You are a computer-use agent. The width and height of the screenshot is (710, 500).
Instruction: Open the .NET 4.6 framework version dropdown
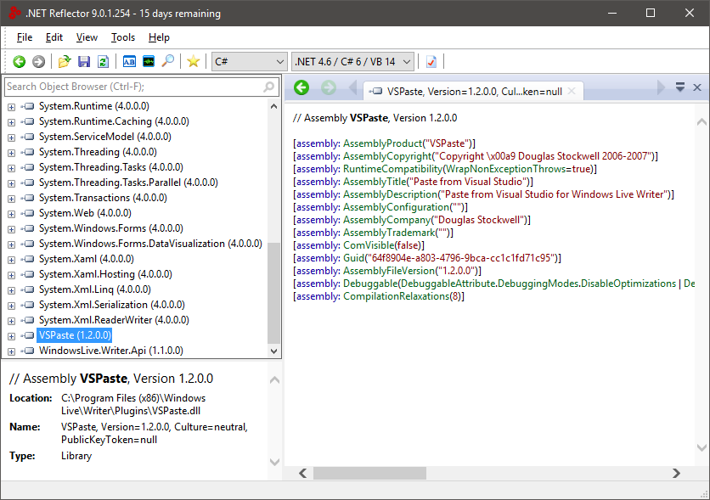tap(353, 61)
